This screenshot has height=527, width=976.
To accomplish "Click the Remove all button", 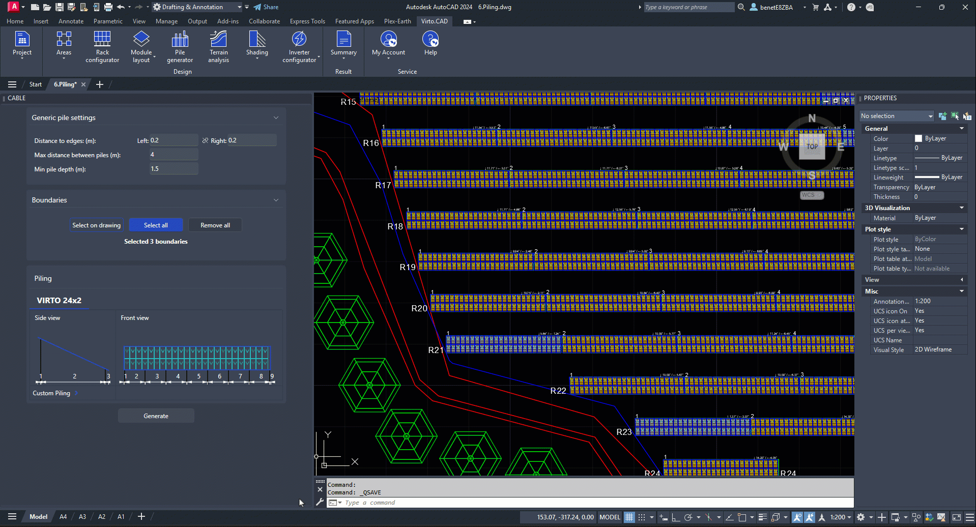I will (x=215, y=225).
